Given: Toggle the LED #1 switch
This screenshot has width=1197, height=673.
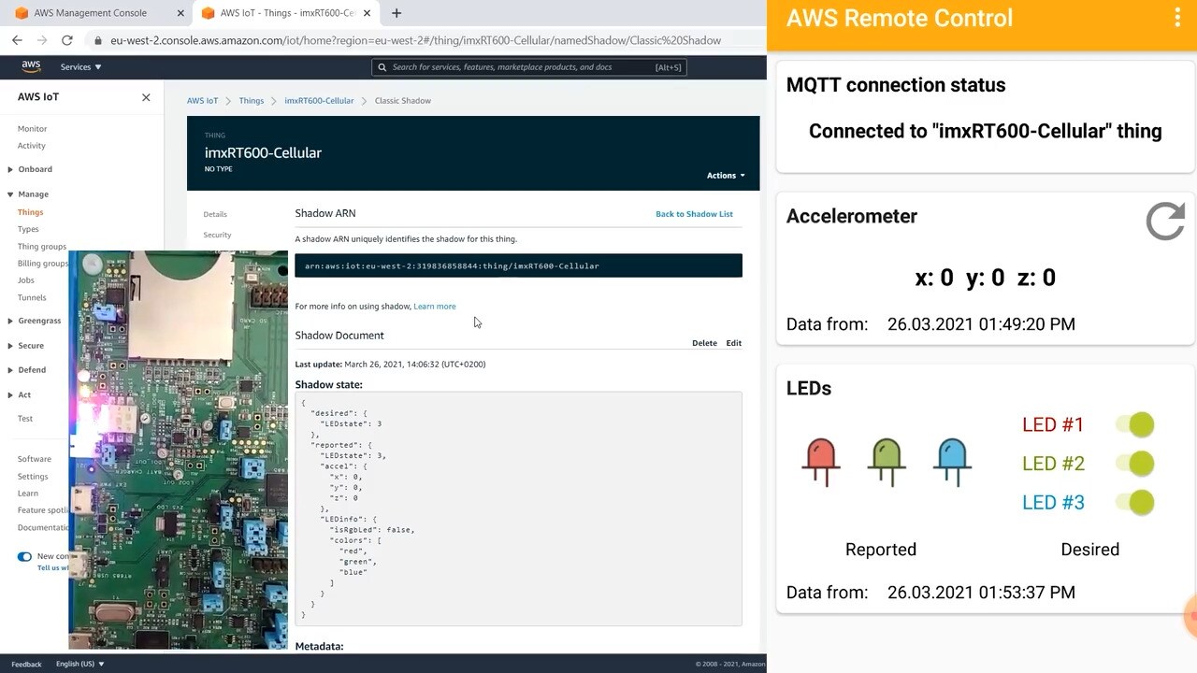Looking at the screenshot, I should tap(1136, 425).
